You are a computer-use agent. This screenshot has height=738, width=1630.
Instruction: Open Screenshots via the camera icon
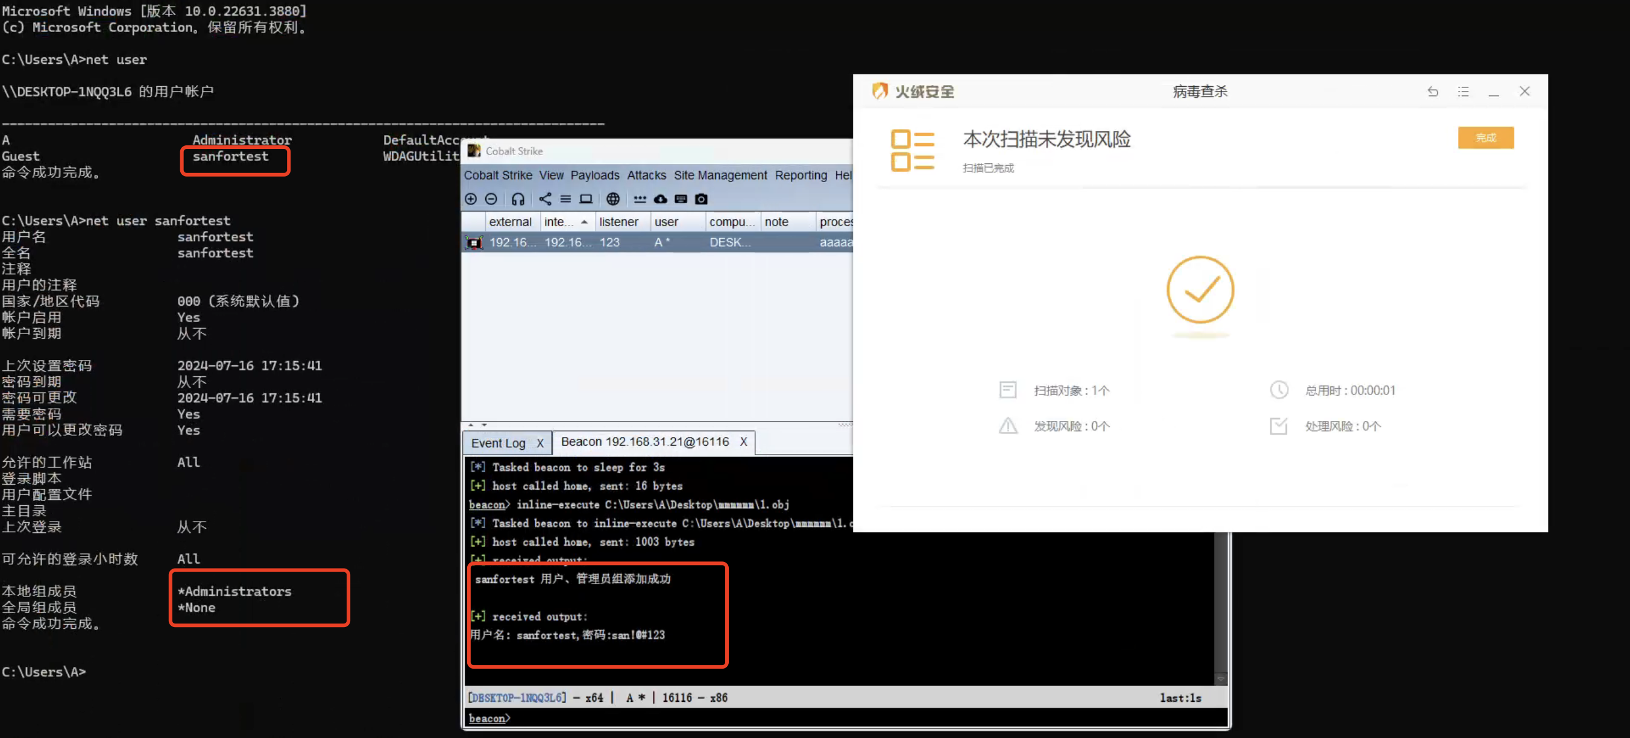701,199
